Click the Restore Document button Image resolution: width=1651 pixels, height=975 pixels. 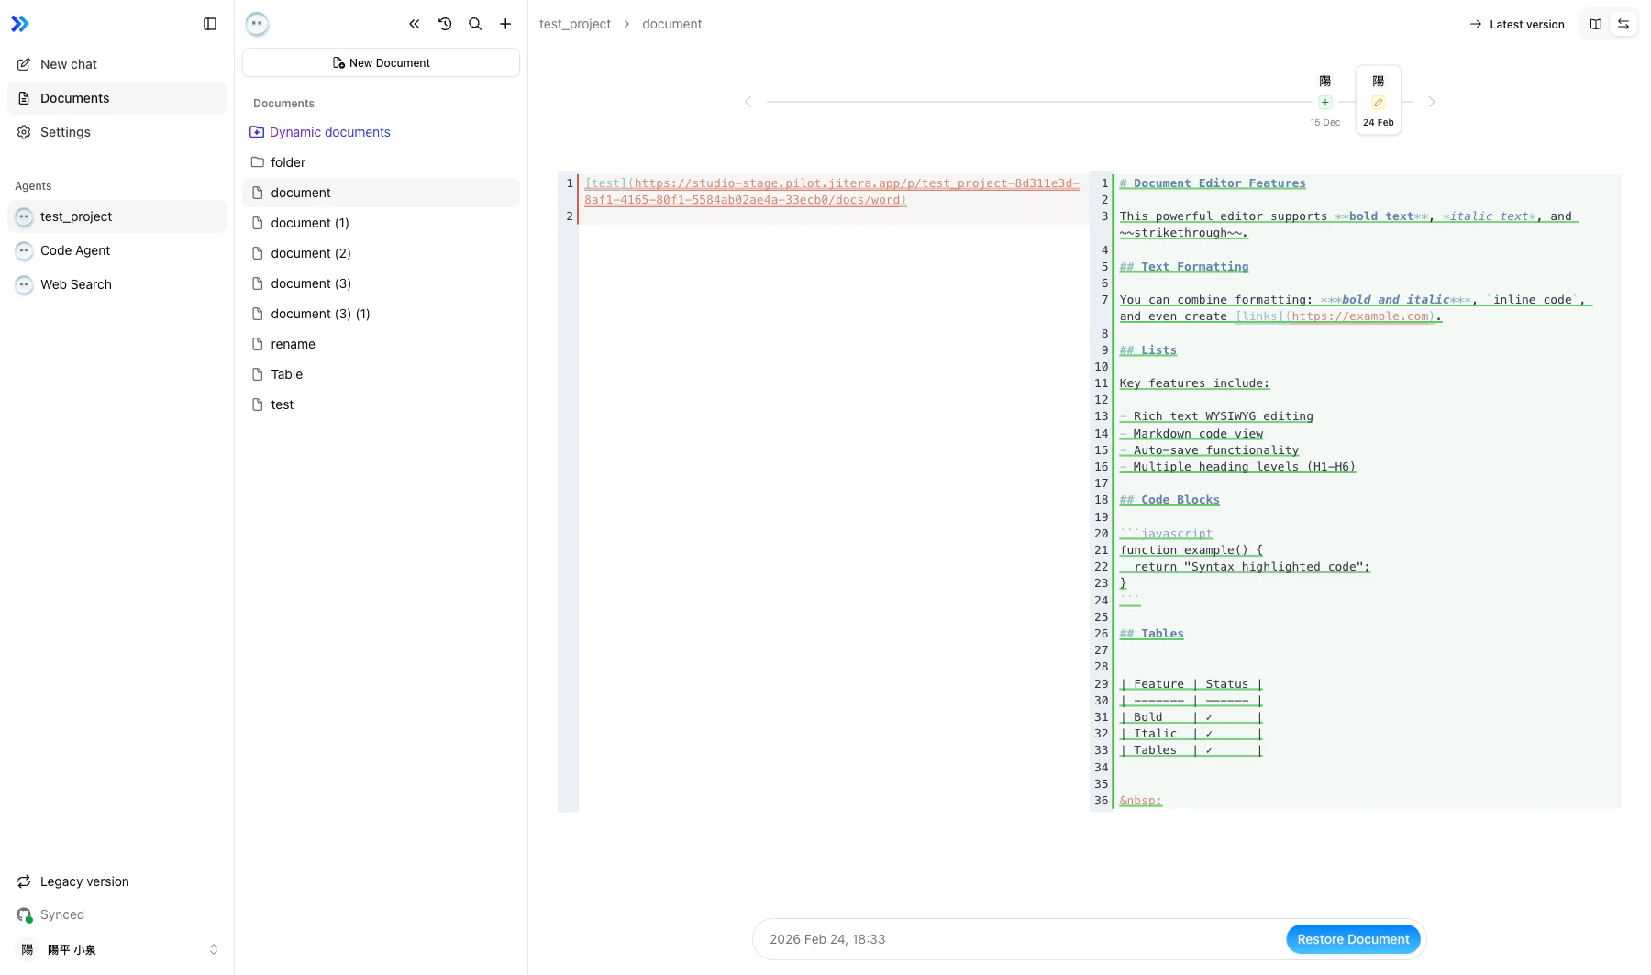pyautogui.click(x=1353, y=939)
